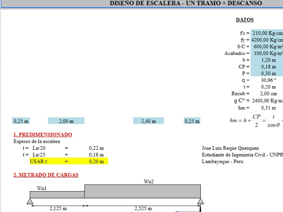The width and height of the screenshot is (283, 212).
Task: Select the Acabados value cell 100,00
Action: (x=267, y=53)
